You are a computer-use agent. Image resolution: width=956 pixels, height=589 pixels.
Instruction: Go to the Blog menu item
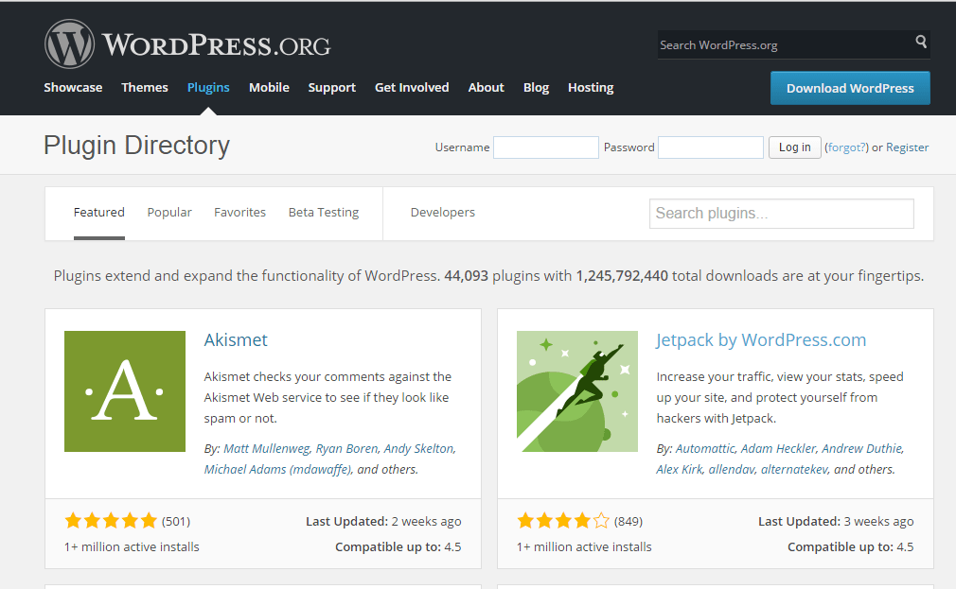tap(536, 88)
